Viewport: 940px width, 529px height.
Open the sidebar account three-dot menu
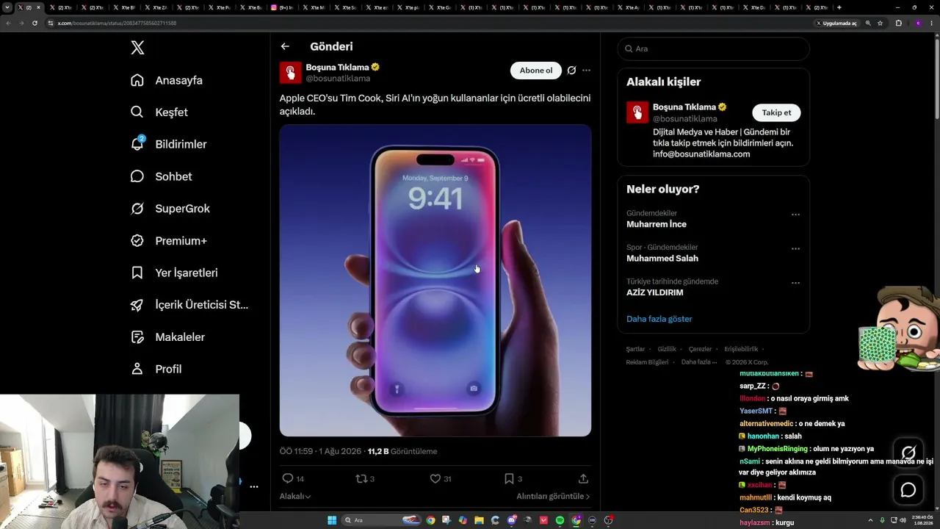click(x=254, y=486)
